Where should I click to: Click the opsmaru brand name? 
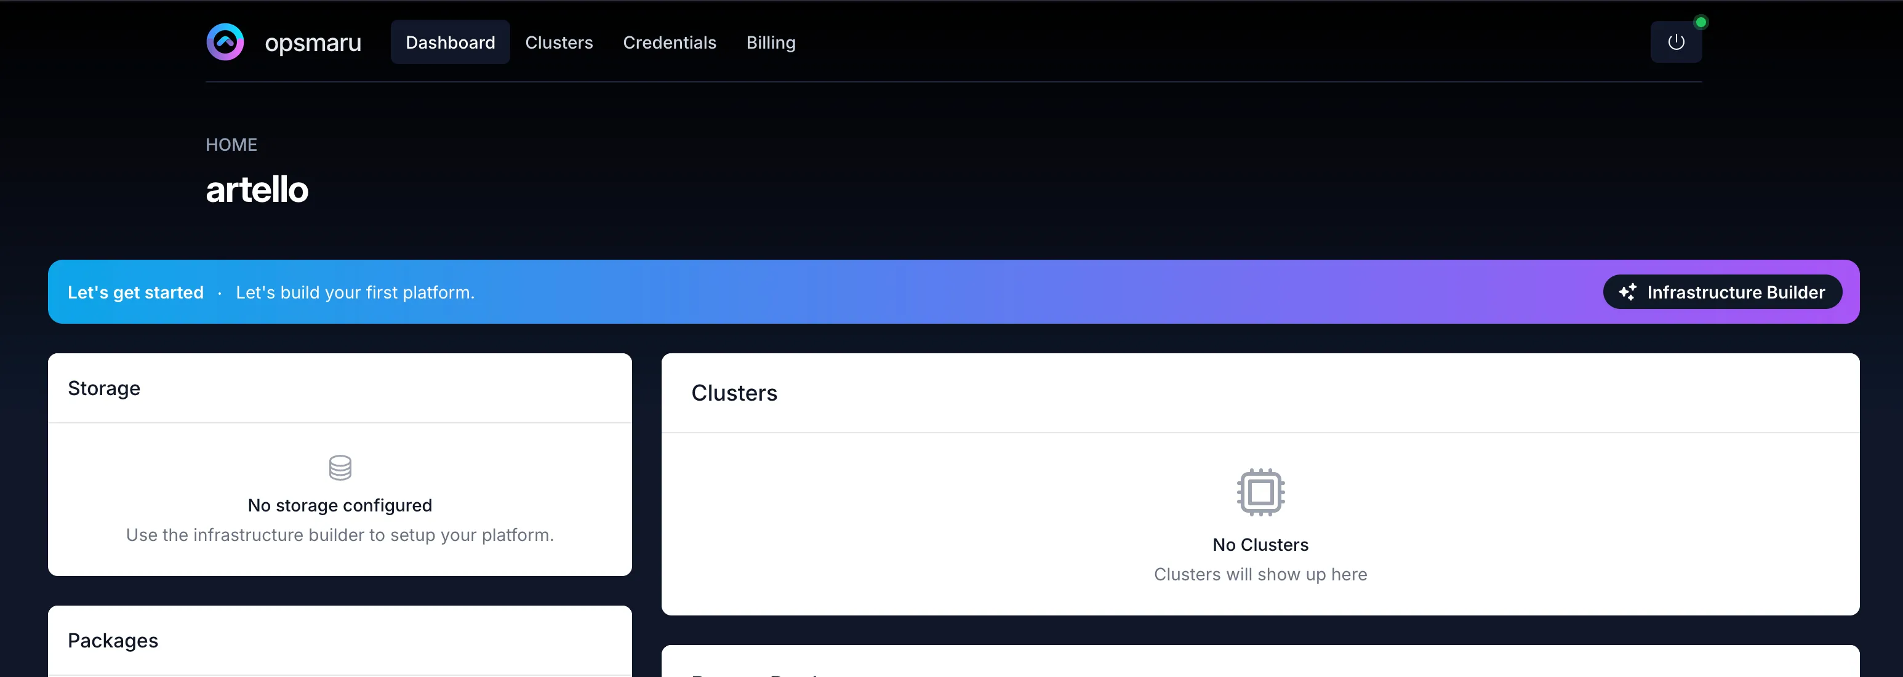[x=313, y=43]
